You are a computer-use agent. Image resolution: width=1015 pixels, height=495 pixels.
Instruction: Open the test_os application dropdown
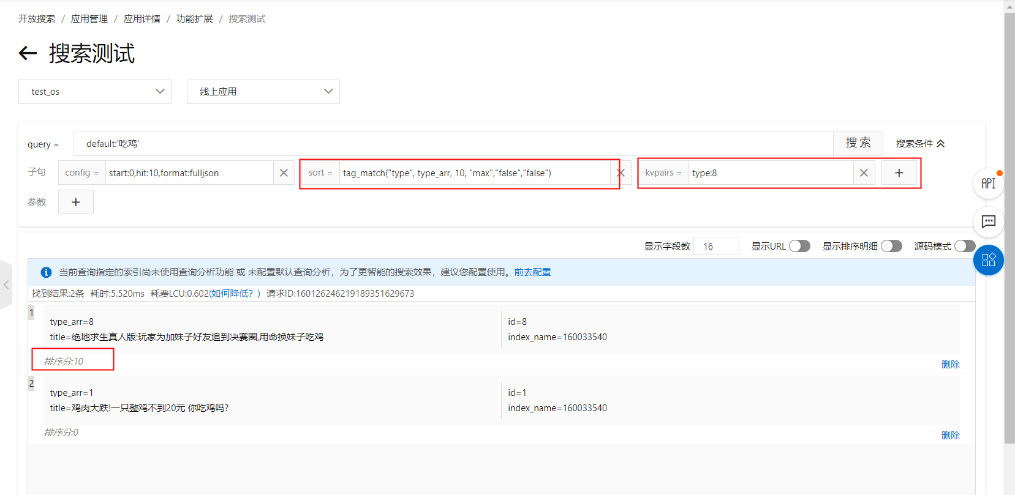point(95,92)
